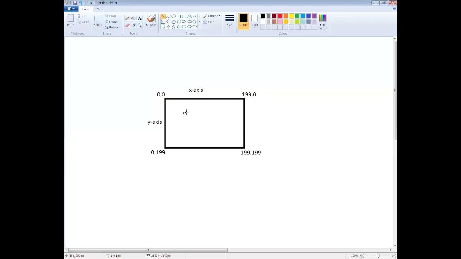This screenshot has height=259, width=461.
Task: Choose the Hexagon shape
Action: coord(179,22)
